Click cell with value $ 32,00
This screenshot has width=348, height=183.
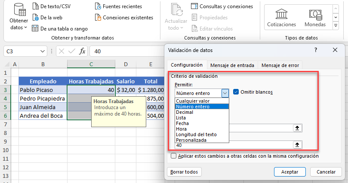pyautogui.click(x=126, y=90)
